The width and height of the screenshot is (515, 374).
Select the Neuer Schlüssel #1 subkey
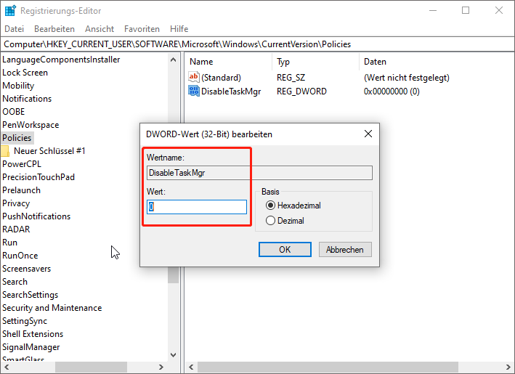coord(49,151)
